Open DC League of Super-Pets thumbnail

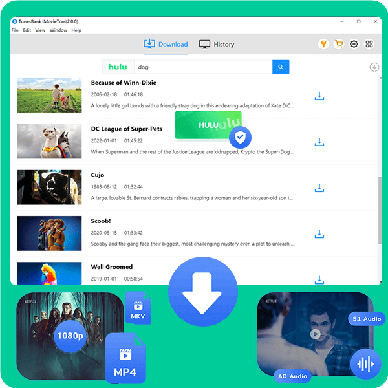pos(50,141)
